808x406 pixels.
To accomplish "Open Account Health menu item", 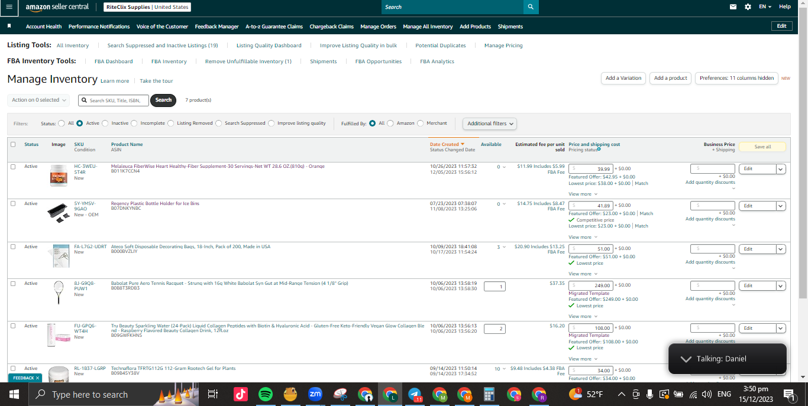I will (44, 27).
